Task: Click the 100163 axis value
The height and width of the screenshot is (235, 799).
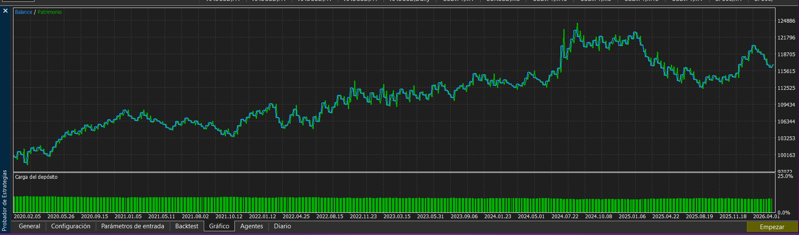Action: click(x=786, y=155)
